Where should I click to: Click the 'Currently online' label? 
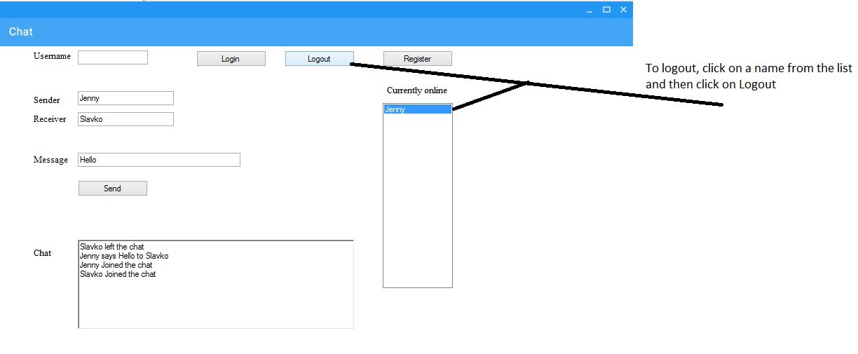point(417,90)
